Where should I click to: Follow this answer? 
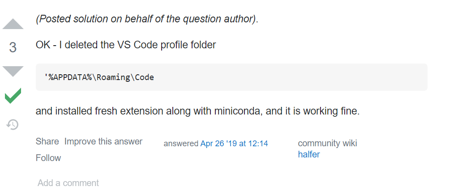[48, 158]
